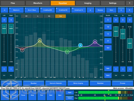Click the Left channel level slider
The height and width of the screenshot is (101, 134).
click(4, 29)
